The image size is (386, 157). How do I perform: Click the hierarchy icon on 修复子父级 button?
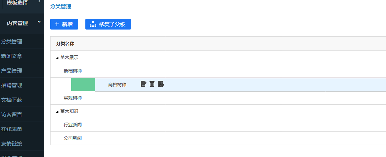[93, 24]
